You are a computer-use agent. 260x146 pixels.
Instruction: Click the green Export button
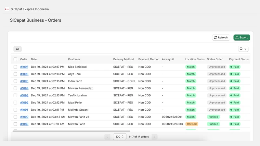(242, 37)
